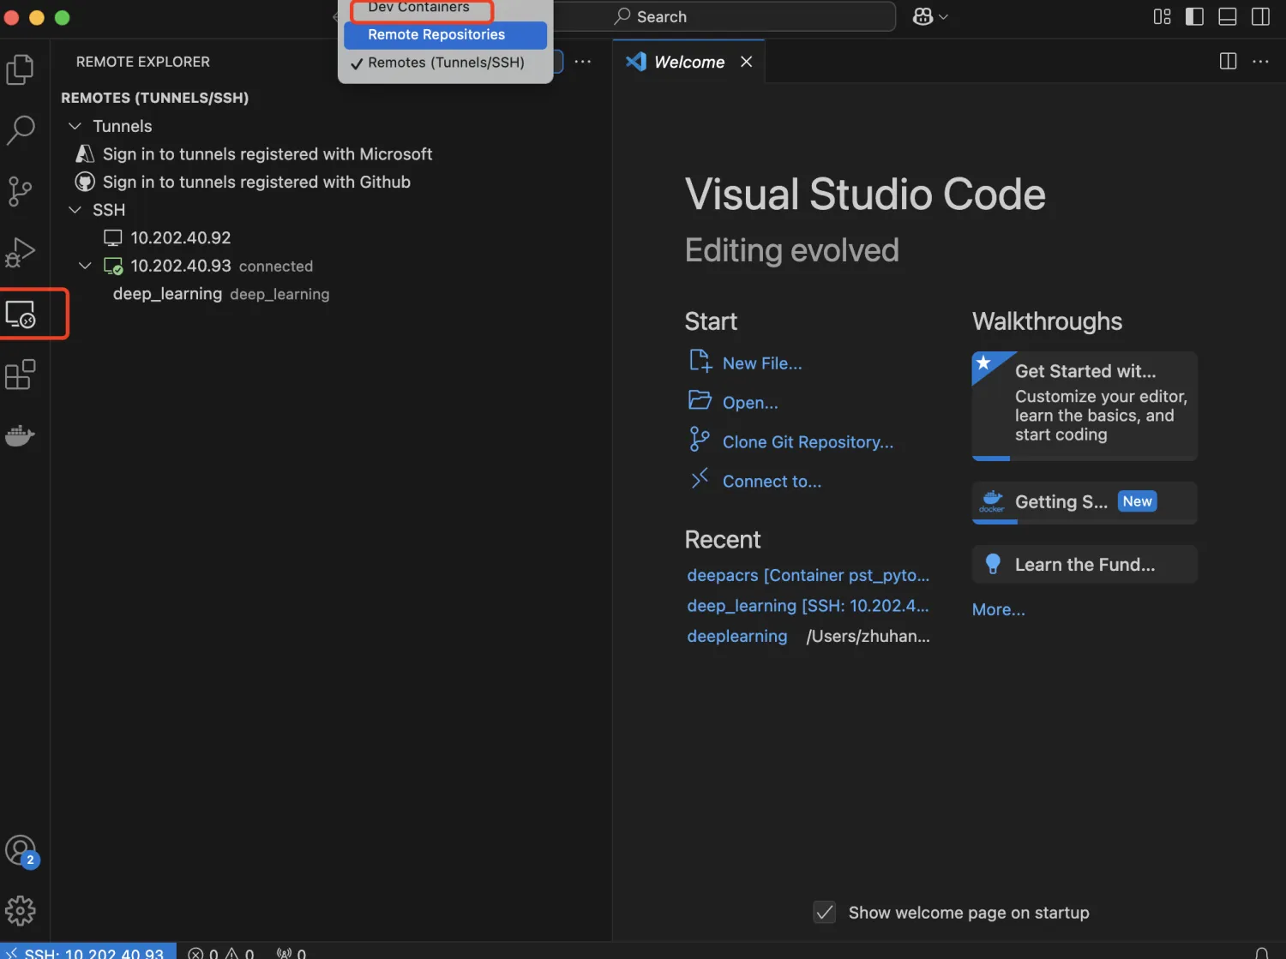Split the editor to the right

(x=1228, y=61)
